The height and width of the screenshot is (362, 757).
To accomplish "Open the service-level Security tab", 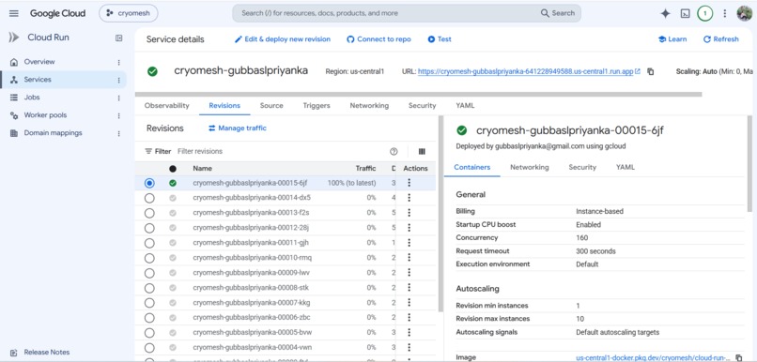I will pyautogui.click(x=422, y=106).
